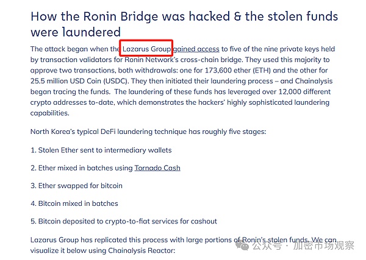Open the Tornado Cash link
This screenshot has height=260, width=366.
click(157, 167)
